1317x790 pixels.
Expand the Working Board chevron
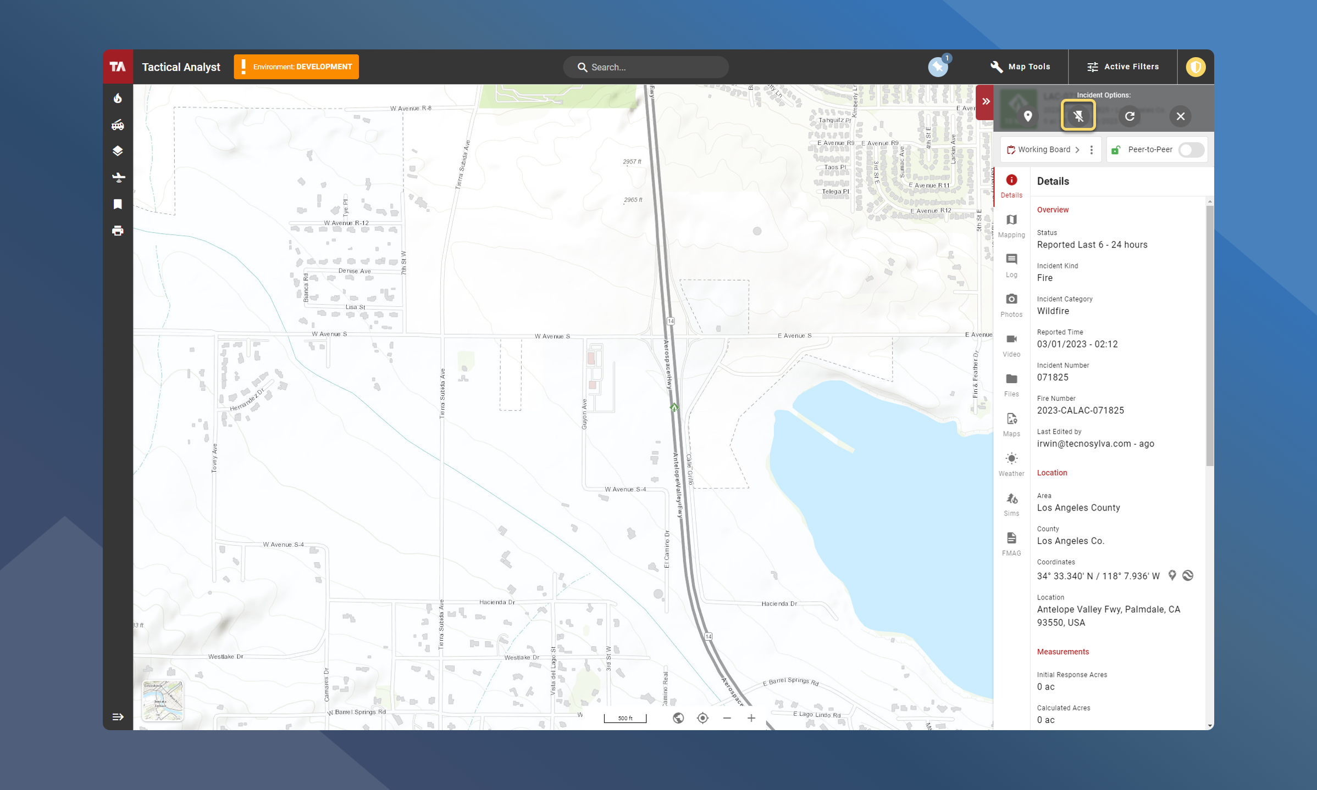[x=1077, y=150]
